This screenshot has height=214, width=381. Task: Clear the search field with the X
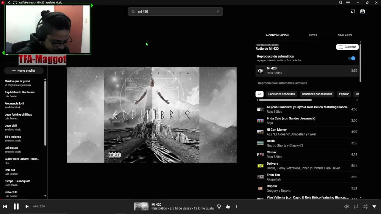218,12
